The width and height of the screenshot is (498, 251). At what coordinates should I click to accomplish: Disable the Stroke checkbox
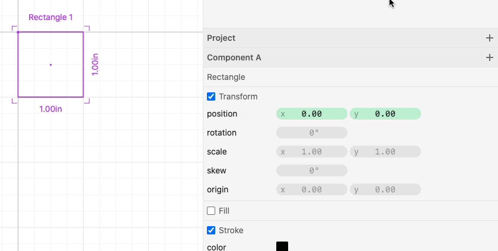coord(211,230)
